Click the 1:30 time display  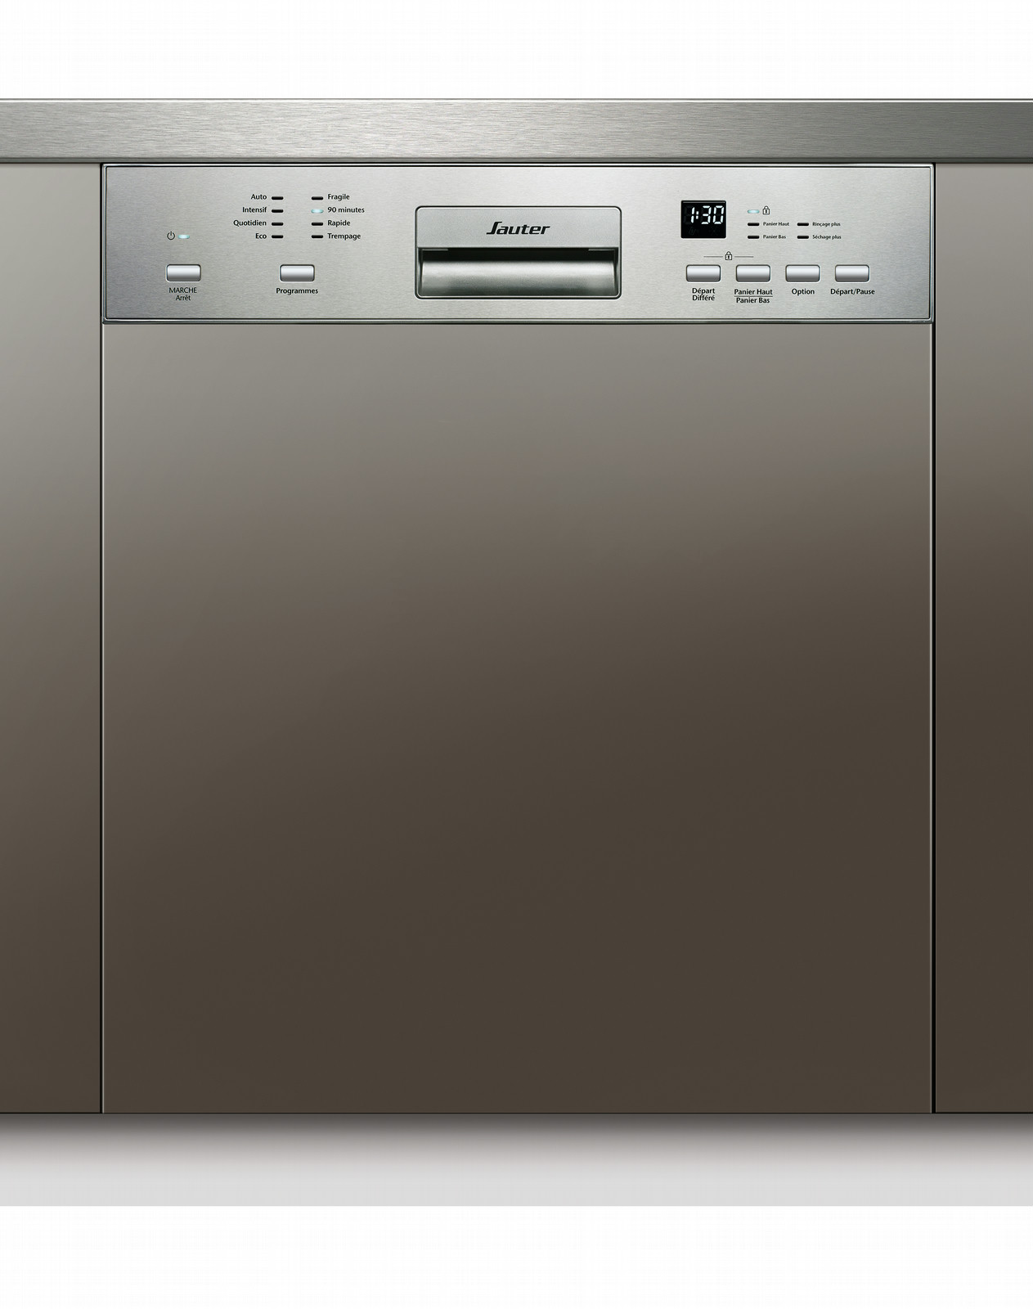[x=703, y=219]
